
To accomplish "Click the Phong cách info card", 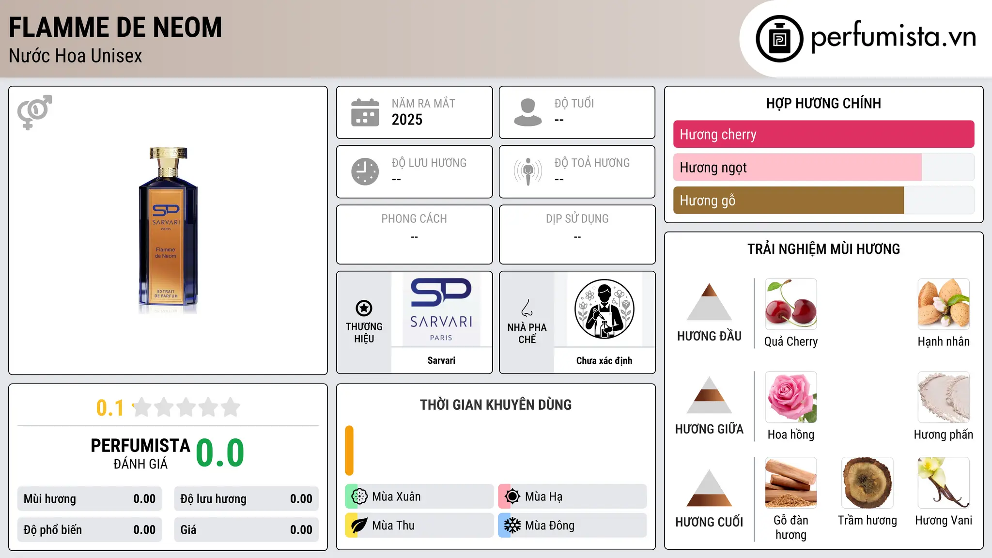I will [x=415, y=234].
